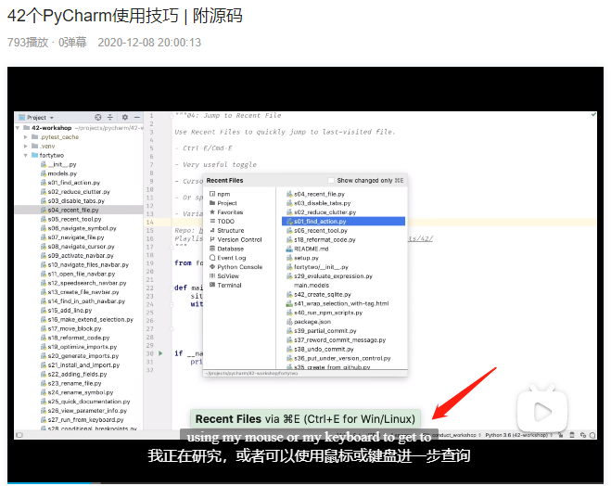
Task: Select s15_add_line.py in project tree
Action: click(66, 310)
